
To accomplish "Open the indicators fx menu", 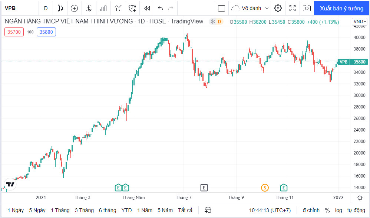I will [89, 8].
